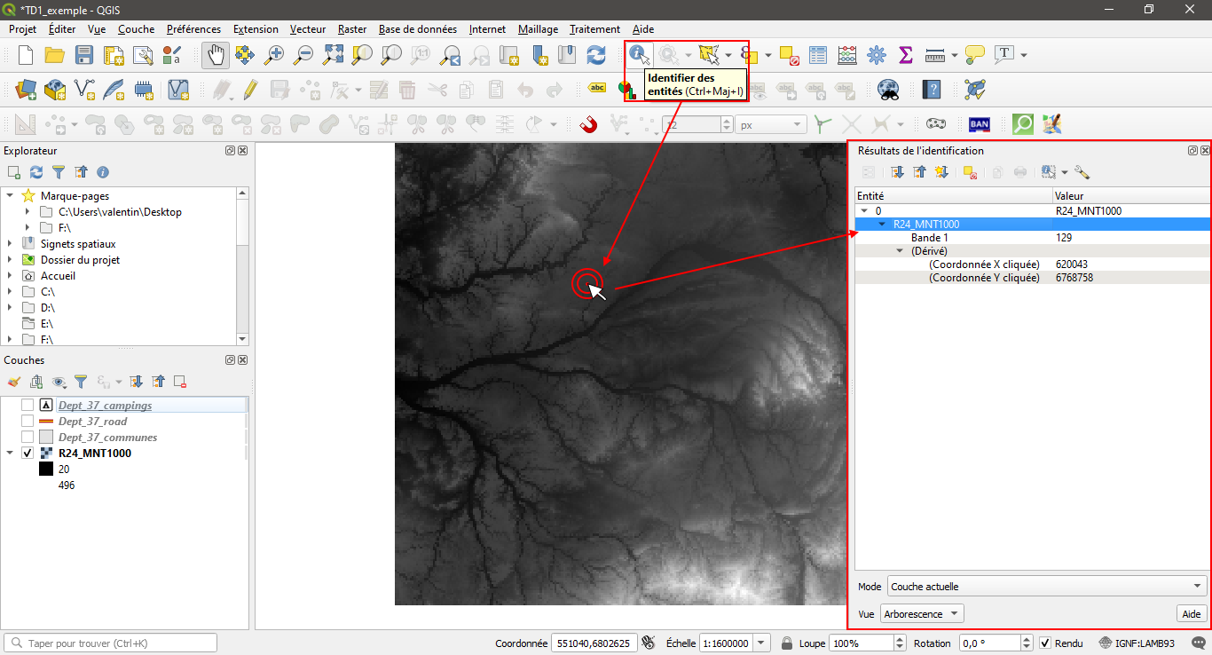Click expand tree icon in identification results toolbar
Screen dimensions: 1212x655
(897, 172)
